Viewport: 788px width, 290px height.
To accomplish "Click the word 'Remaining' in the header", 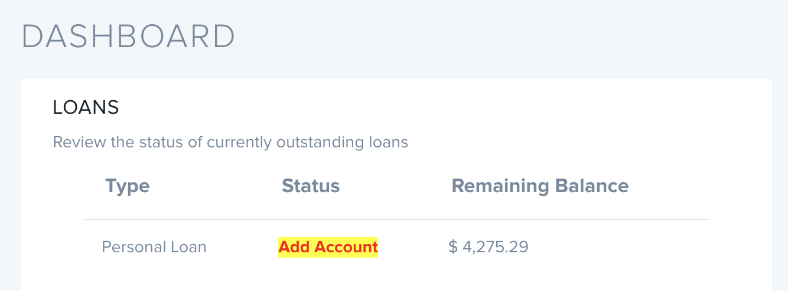I will [x=500, y=186].
